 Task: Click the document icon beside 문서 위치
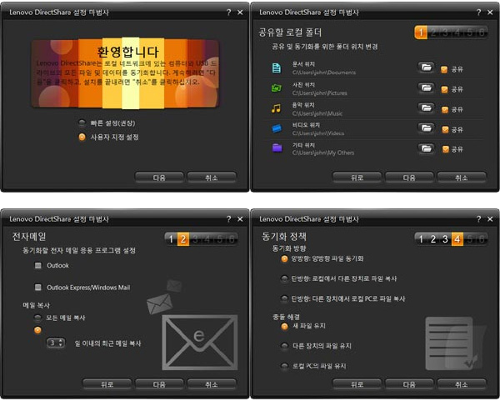pos(277,68)
